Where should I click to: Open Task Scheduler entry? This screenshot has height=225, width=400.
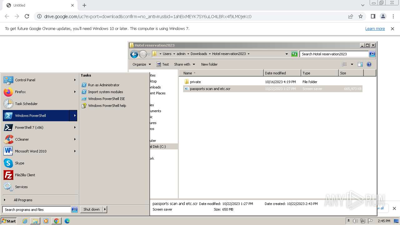[40, 104]
